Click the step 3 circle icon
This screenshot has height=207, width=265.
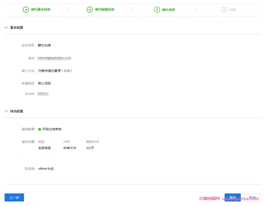[157, 10]
